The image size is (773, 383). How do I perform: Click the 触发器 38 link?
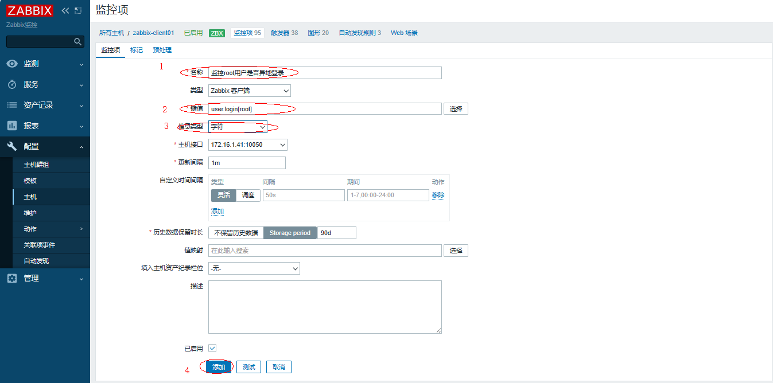(x=284, y=33)
